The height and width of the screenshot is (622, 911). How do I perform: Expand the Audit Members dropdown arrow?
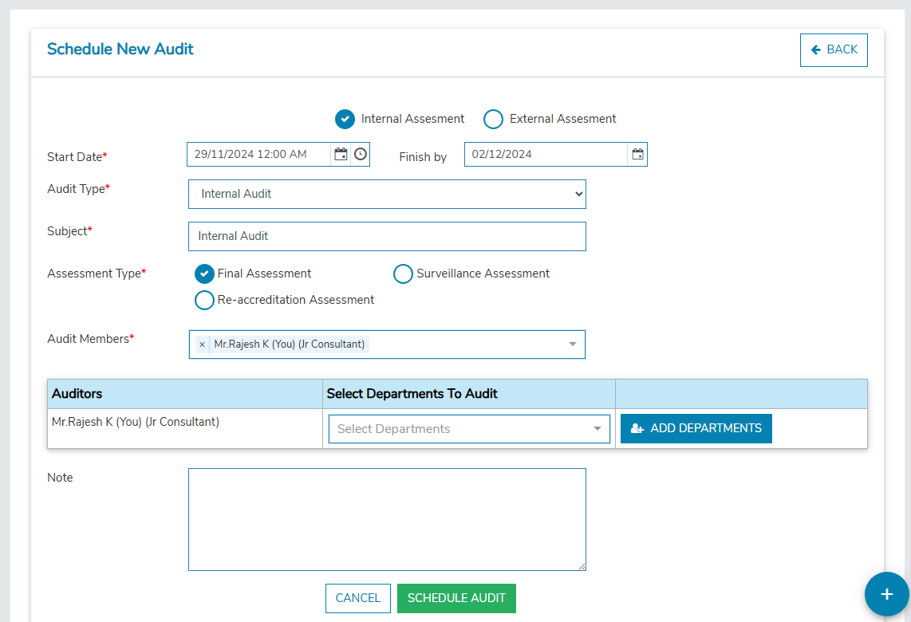pos(572,344)
